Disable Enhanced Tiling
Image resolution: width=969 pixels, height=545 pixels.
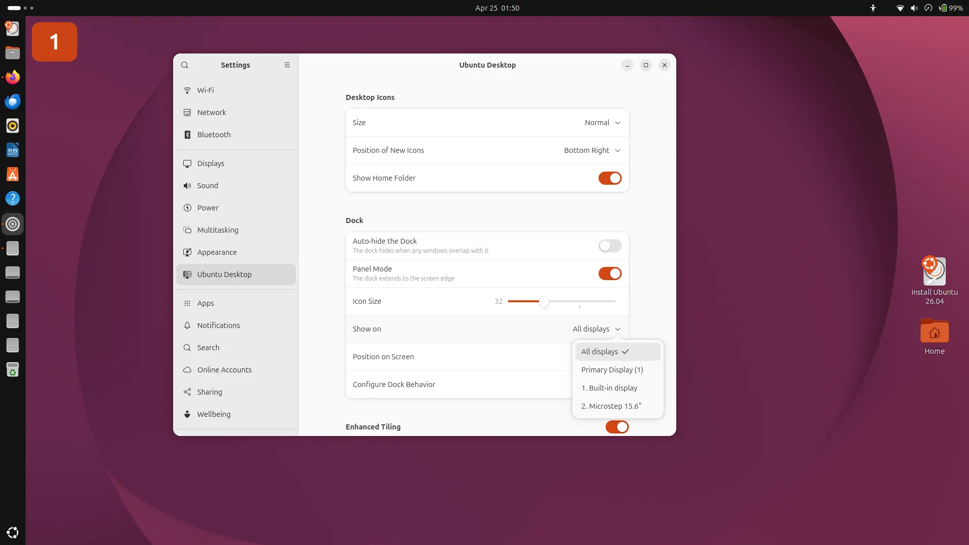(x=617, y=426)
